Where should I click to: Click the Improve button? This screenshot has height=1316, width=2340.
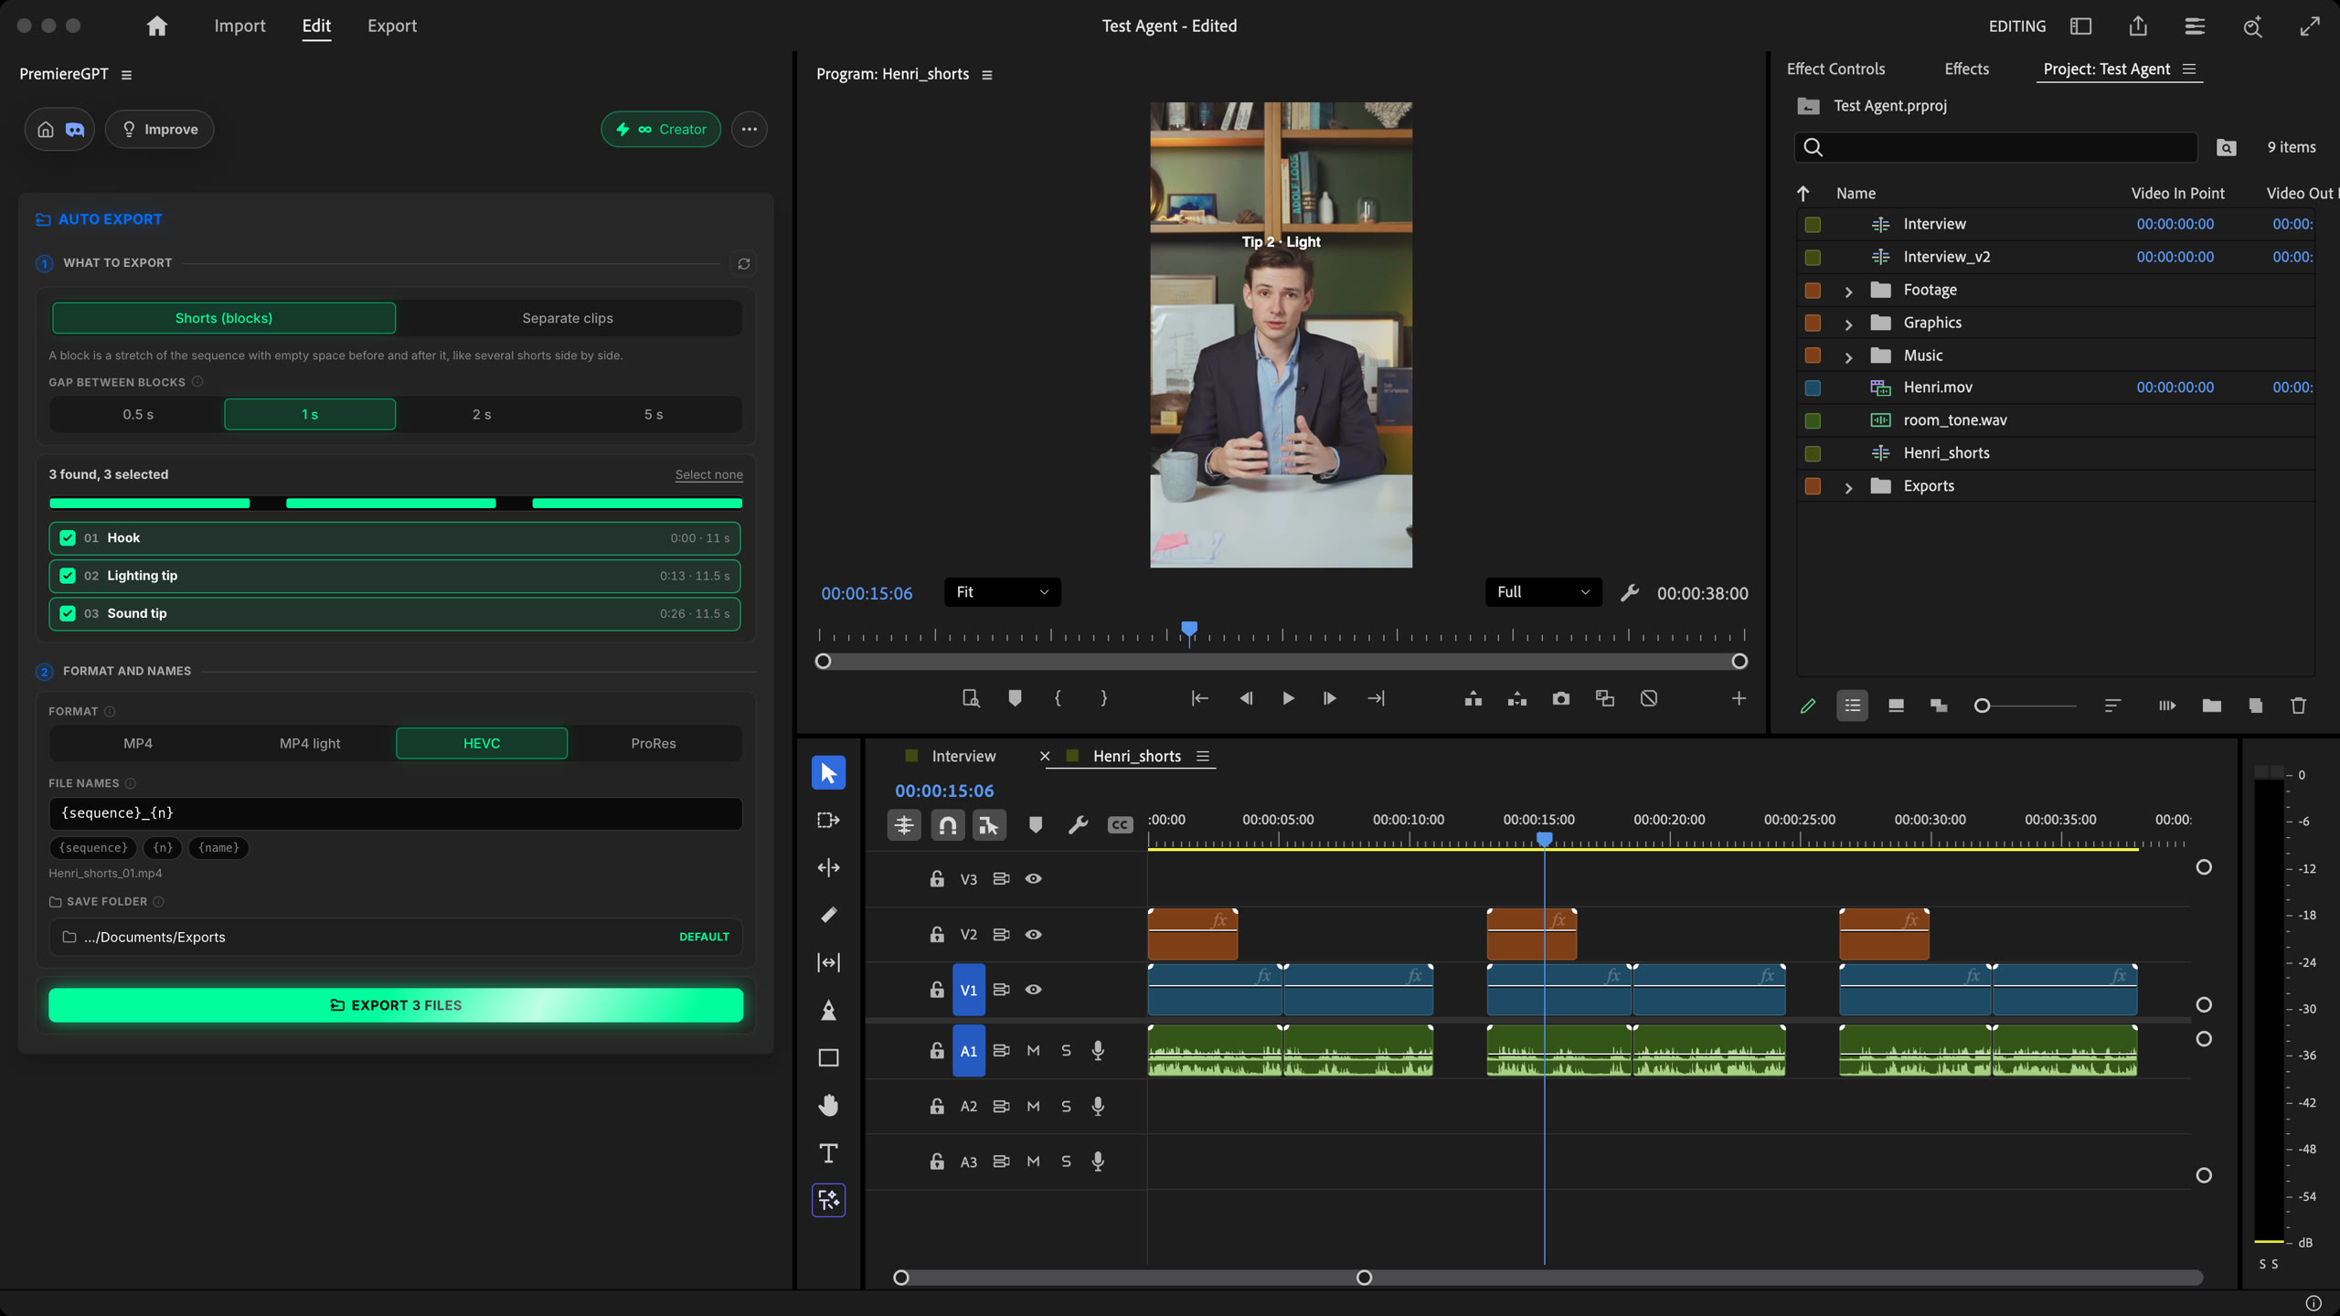point(159,130)
